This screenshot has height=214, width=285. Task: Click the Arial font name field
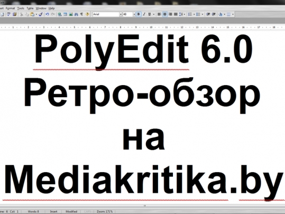[x=106, y=14]
